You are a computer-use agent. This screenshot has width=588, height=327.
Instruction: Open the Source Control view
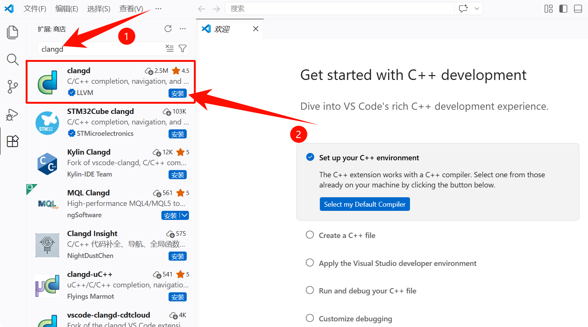click(12, 87)
